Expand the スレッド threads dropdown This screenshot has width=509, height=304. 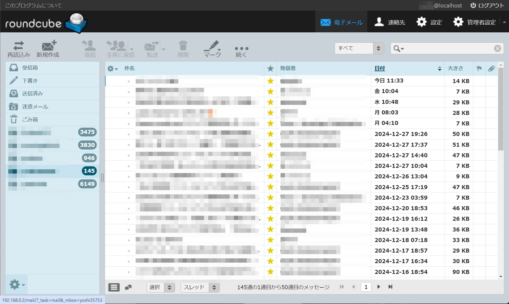[200, 287]
